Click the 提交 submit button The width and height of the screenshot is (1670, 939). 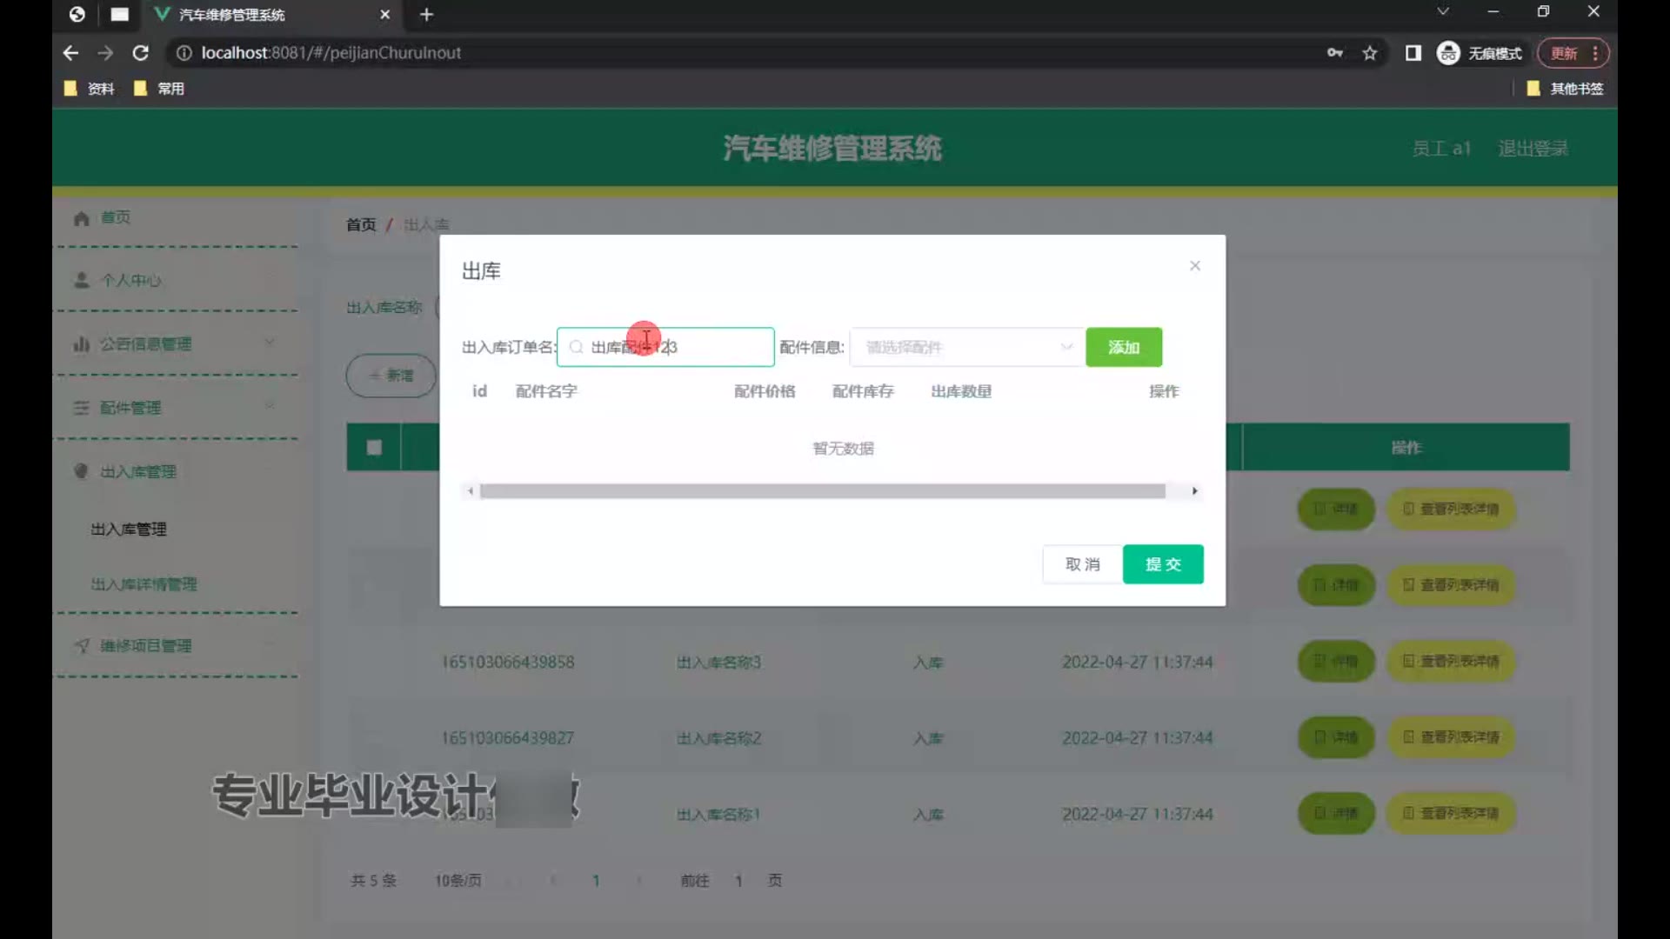[x=1162, y=564]
